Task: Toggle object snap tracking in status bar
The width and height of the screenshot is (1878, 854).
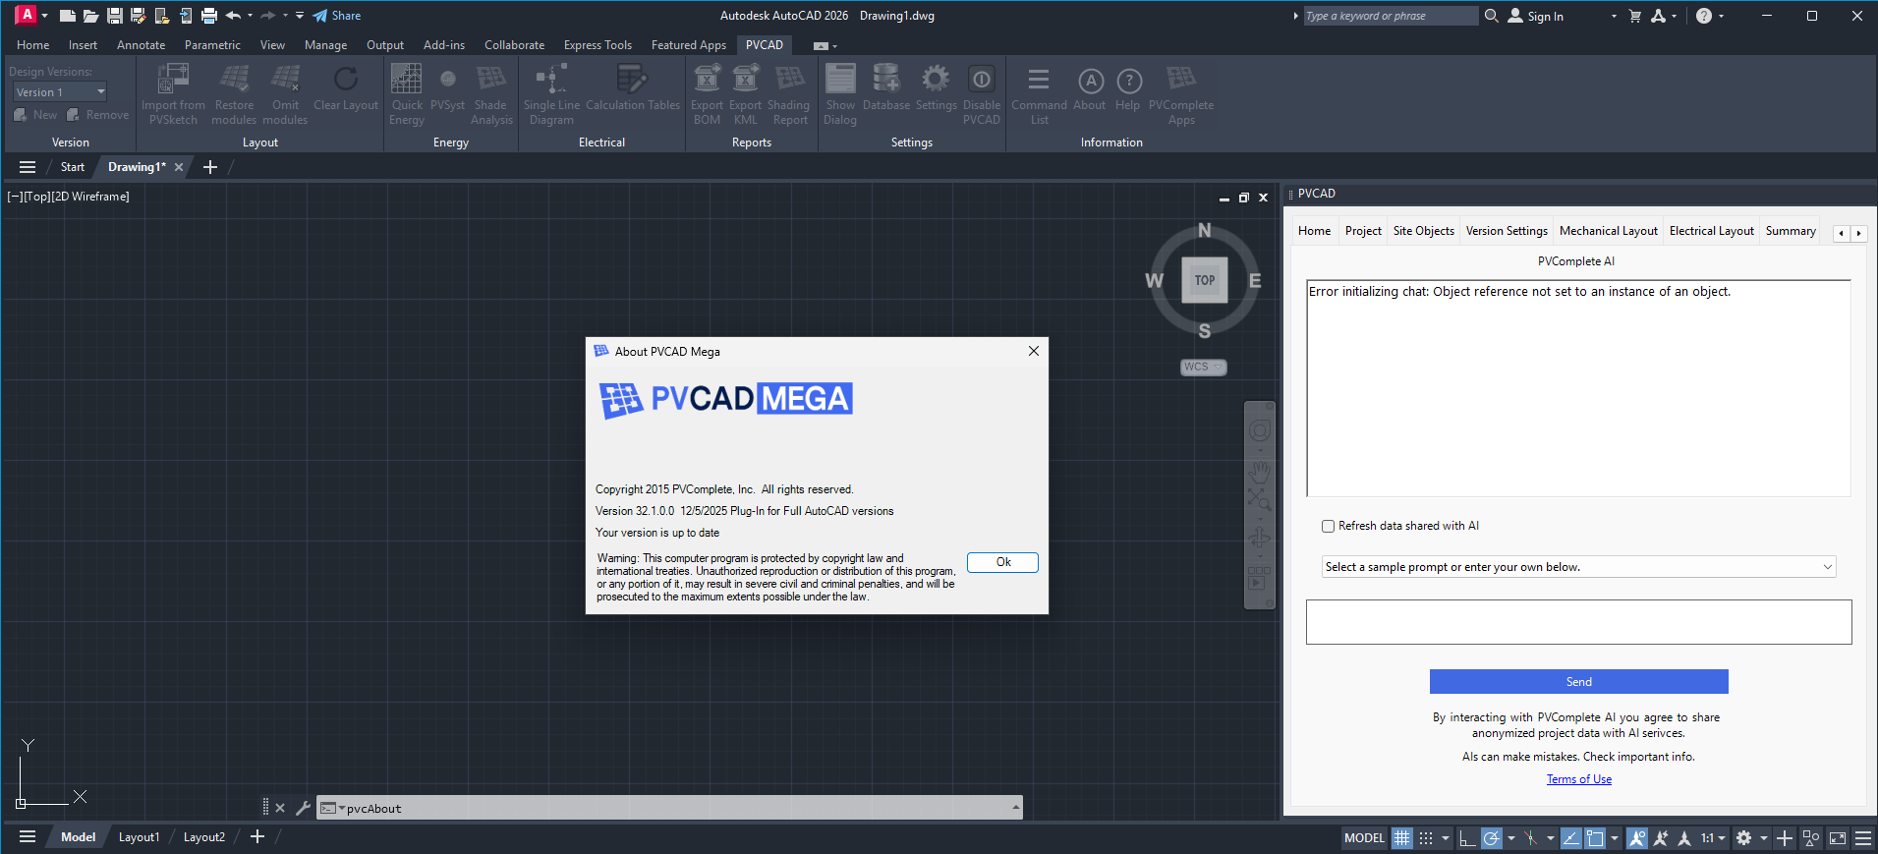Action: 1570,838
